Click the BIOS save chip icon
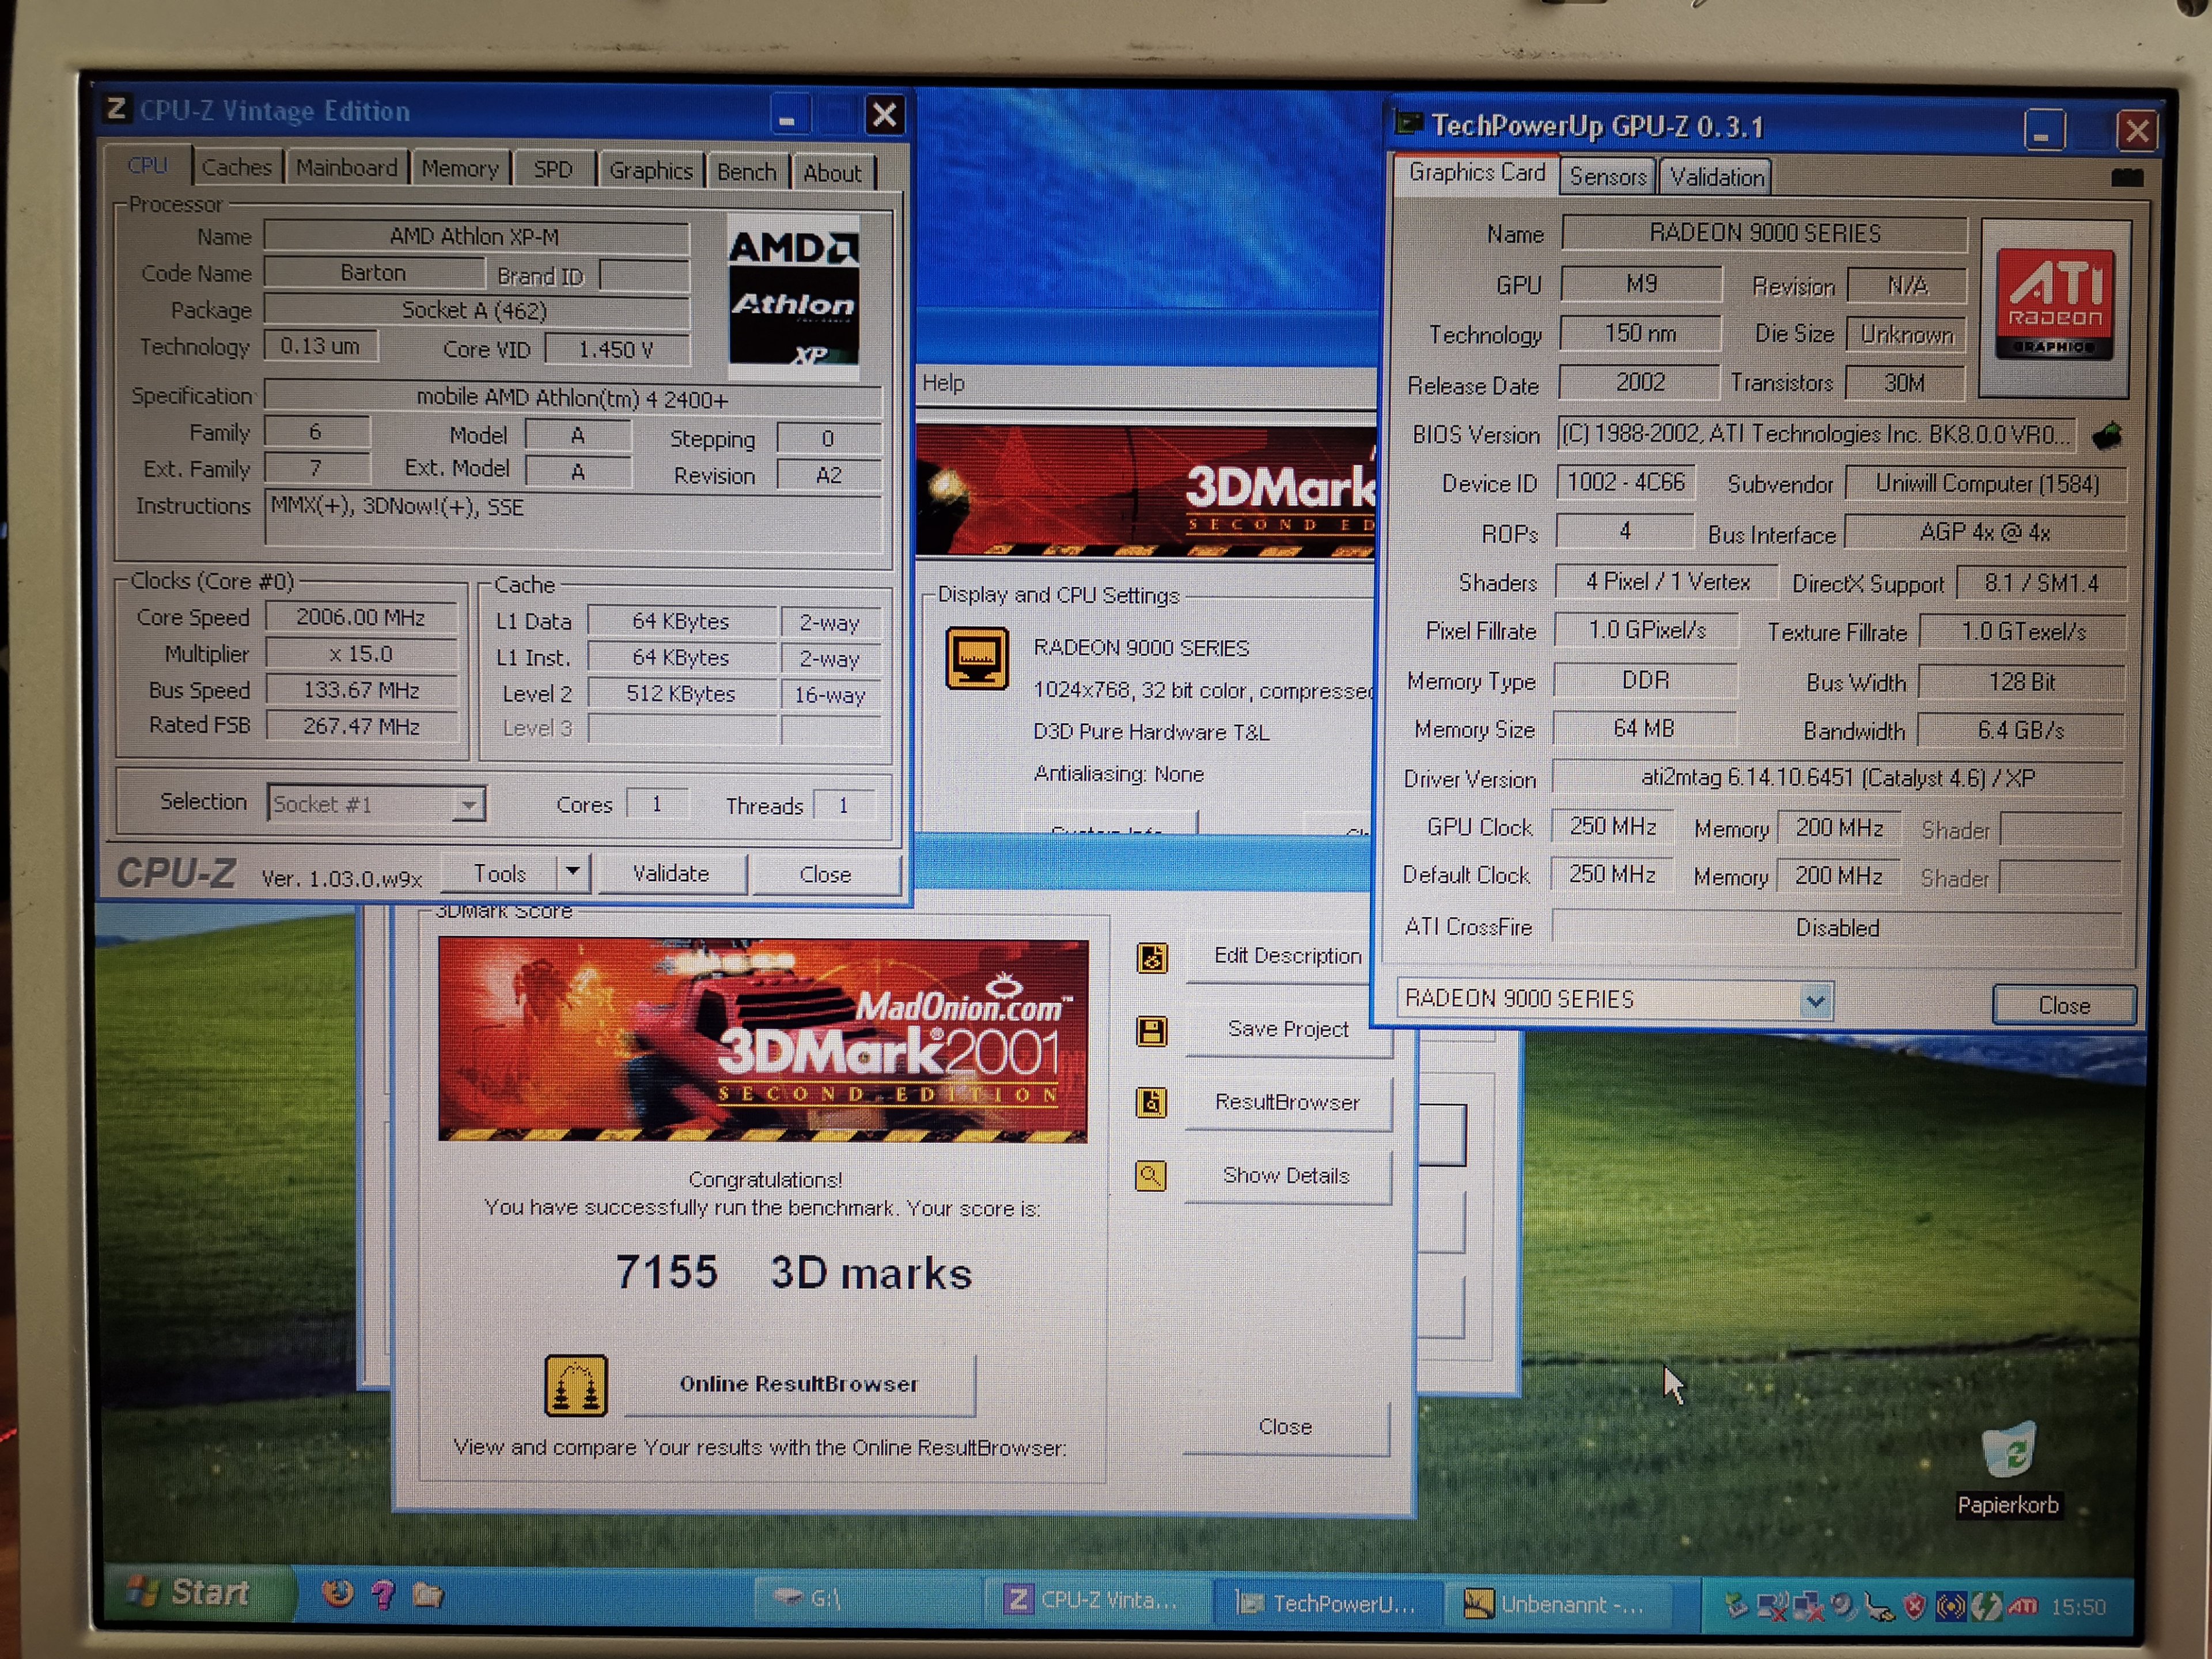2212x1659 pixels. (x=2108, y=435)
